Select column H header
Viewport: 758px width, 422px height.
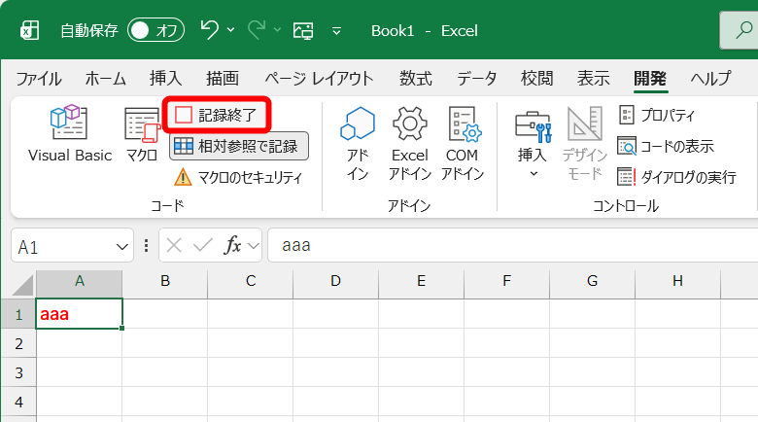pos(677,285)
